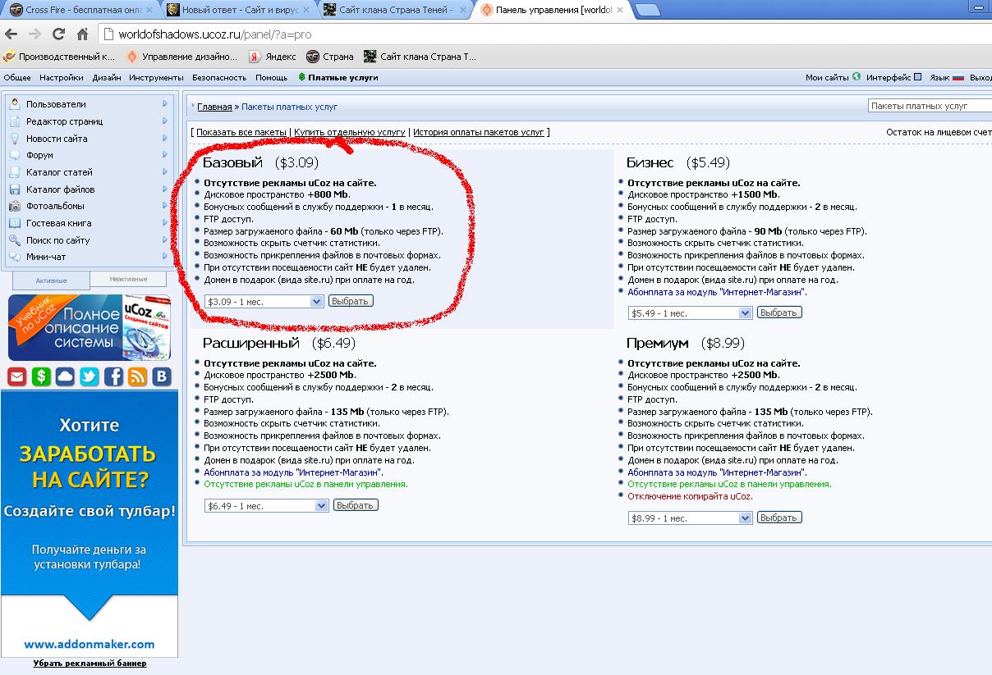The image size is (992, 675).
Task: Click the globe icon beside Мои сайты
Action: (857, 77)
